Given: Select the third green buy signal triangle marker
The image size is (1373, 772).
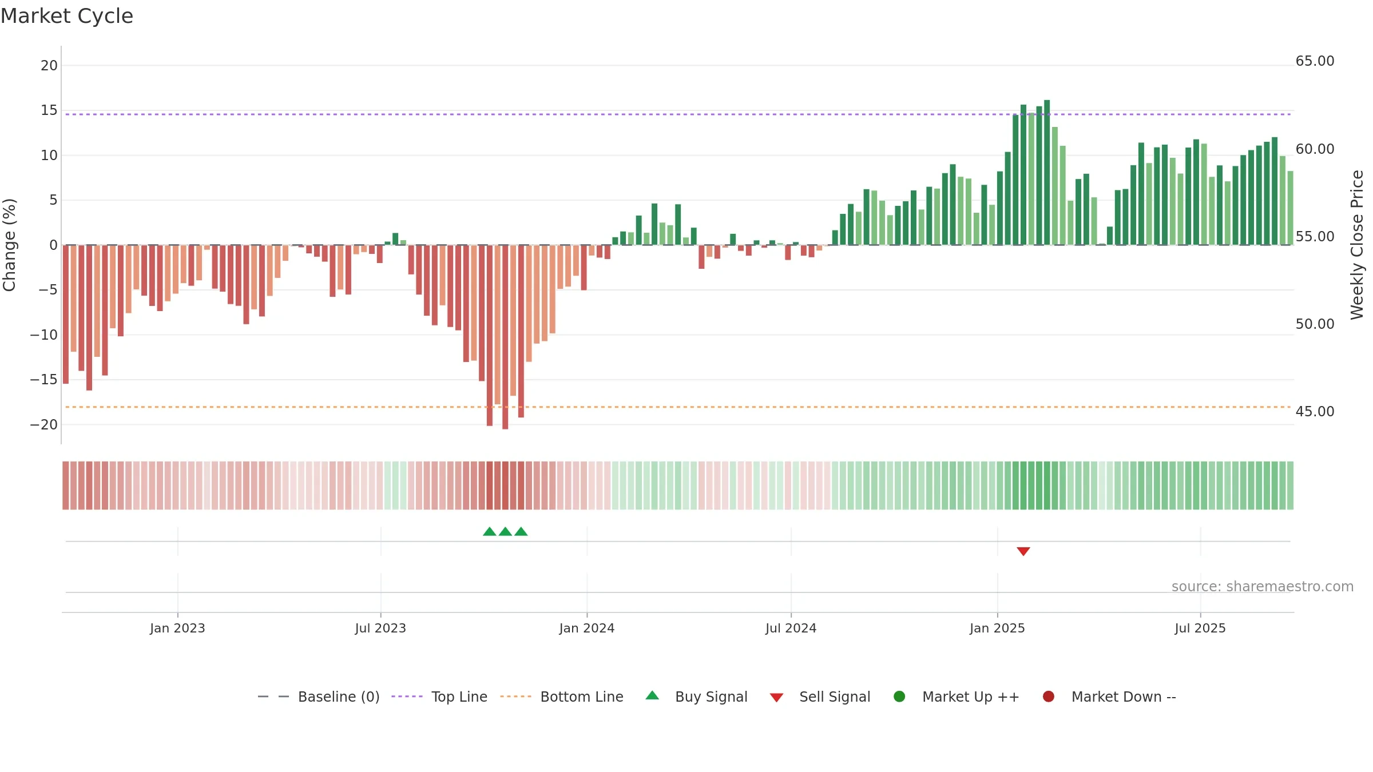Looking at the screenshot, I should click(521, 531).
